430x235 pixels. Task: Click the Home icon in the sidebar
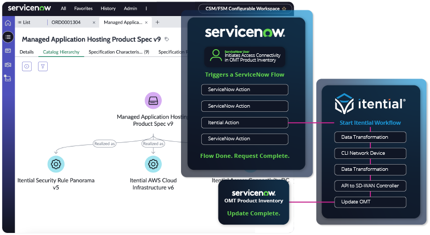pyautogui.click(x=8, y=23)
